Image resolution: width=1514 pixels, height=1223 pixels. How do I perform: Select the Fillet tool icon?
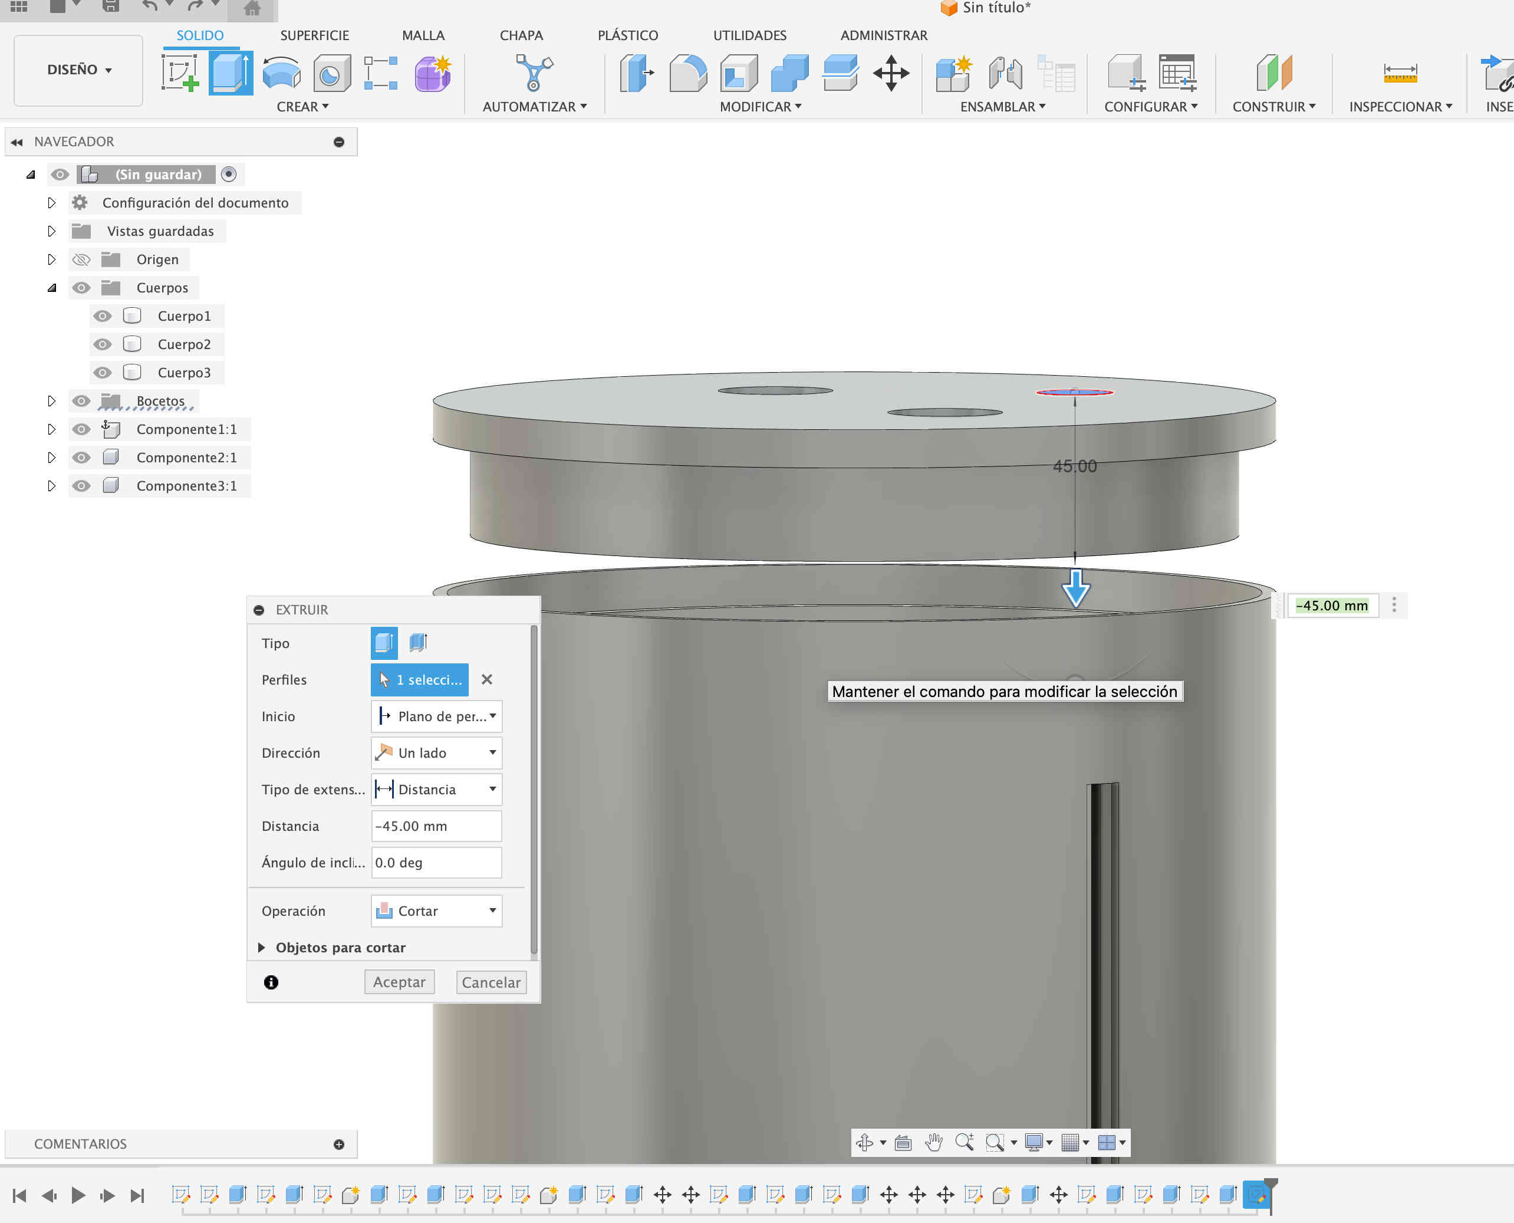point(688,73)
